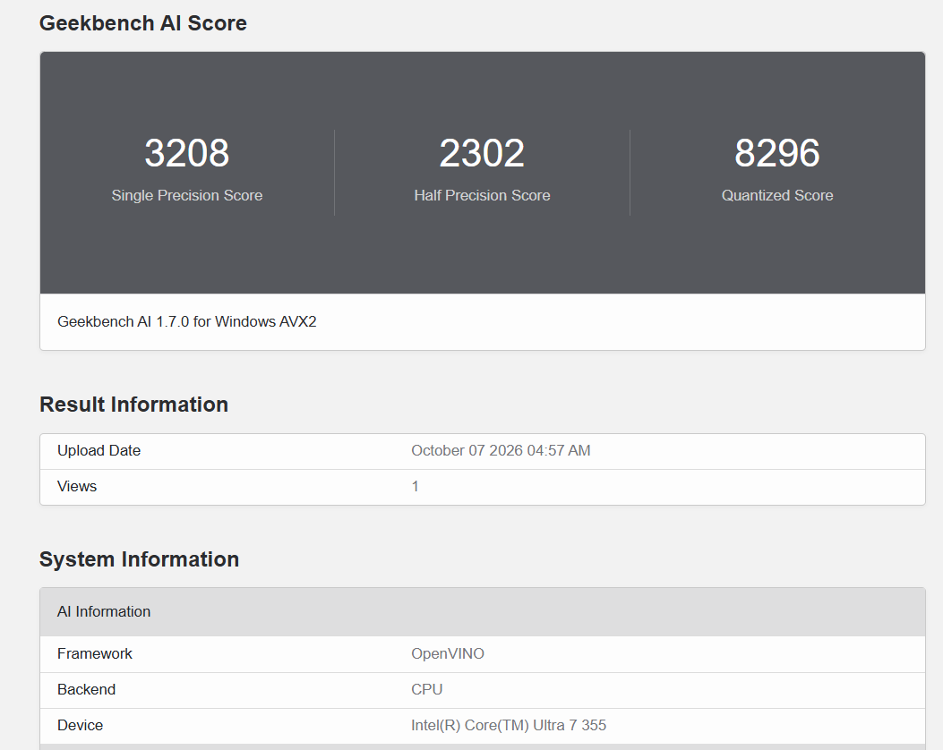Click the System Information heading
This screenshot has height=750, width=943.
tap(139, 559)
